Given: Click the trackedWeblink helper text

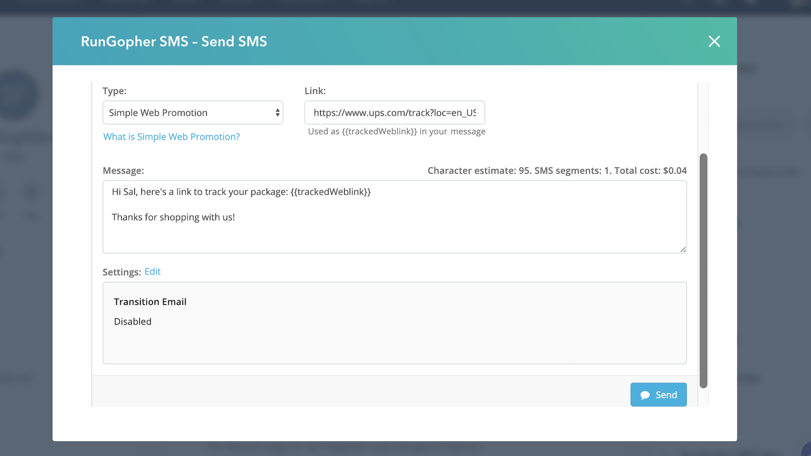Looking at the screenshot, I should click(x=396, y=132).
